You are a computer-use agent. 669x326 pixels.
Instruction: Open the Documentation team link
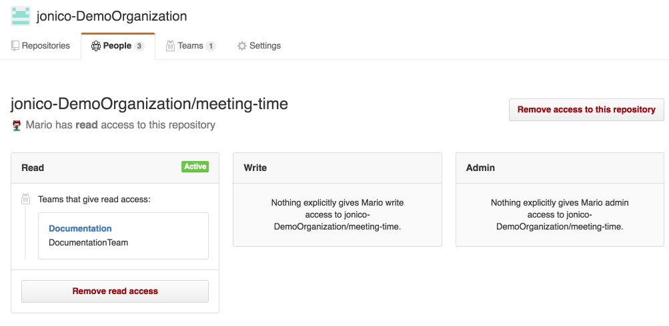80,229
